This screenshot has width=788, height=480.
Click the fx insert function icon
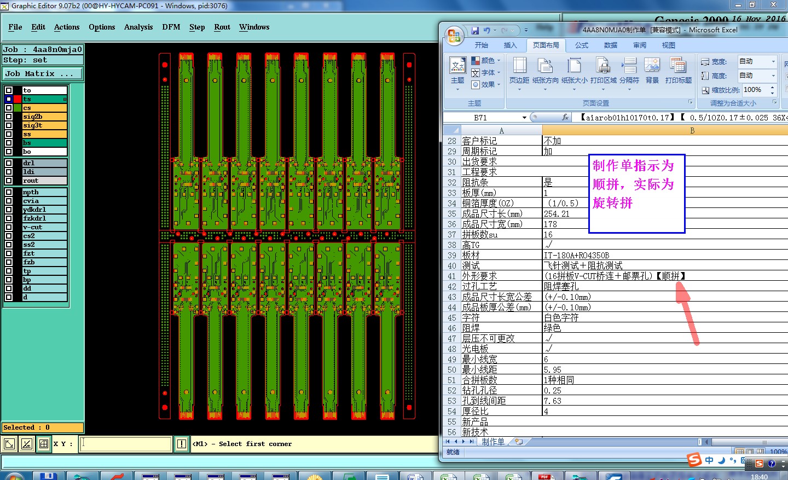pos(565,117)
